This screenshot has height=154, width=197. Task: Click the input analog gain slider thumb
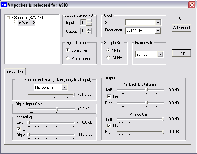tap(74, 95)
